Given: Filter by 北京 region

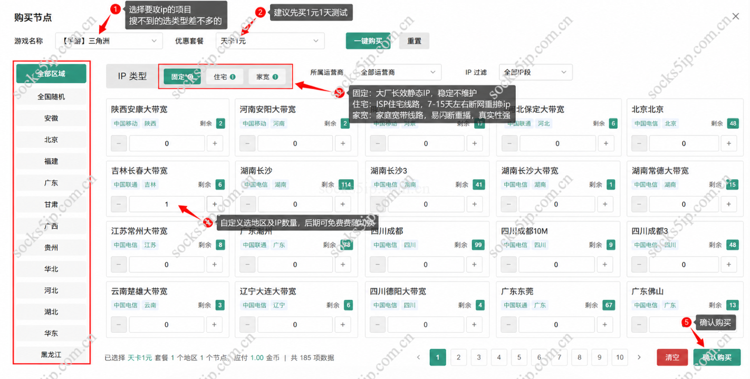Looking at the screenshot, I should (x=51, y=140).
